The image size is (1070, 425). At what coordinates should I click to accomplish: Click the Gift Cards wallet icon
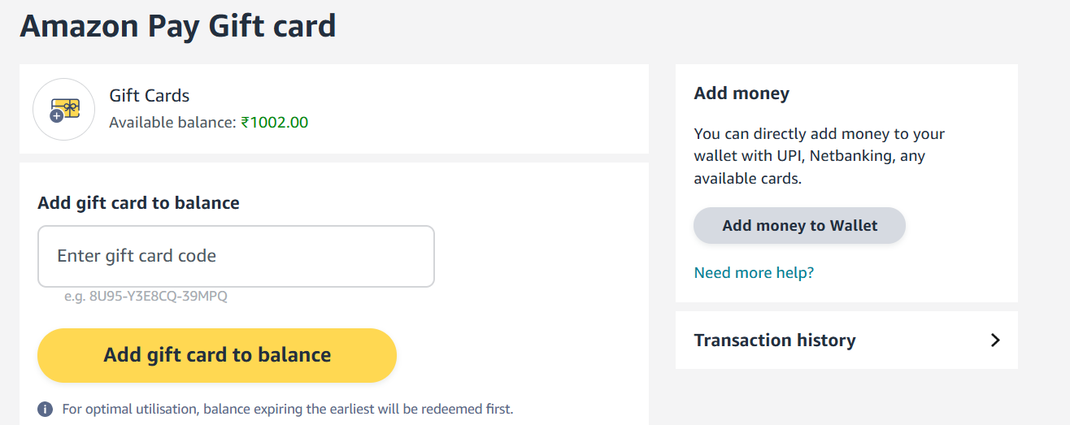click(x=64, y=110)
